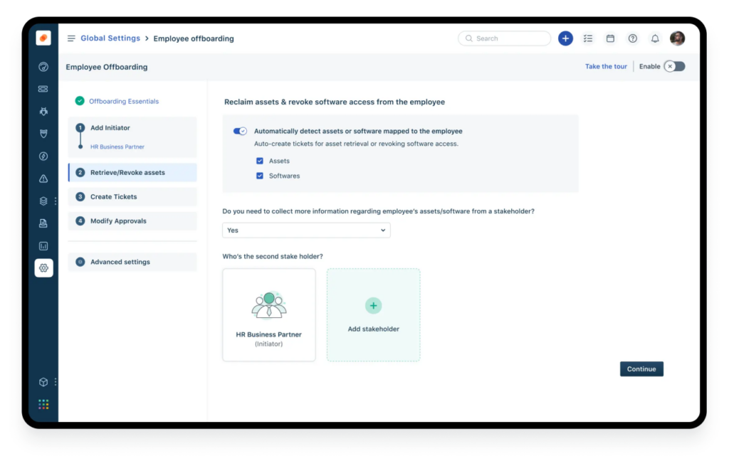Screen dimensions: 729x456
Task: Select the Create Tickets step
Action: click(x=132, y=197)
